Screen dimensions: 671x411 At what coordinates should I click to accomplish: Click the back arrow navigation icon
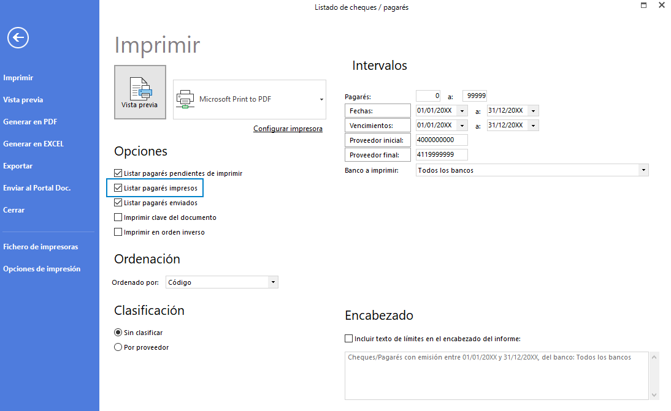coord(17,37)
